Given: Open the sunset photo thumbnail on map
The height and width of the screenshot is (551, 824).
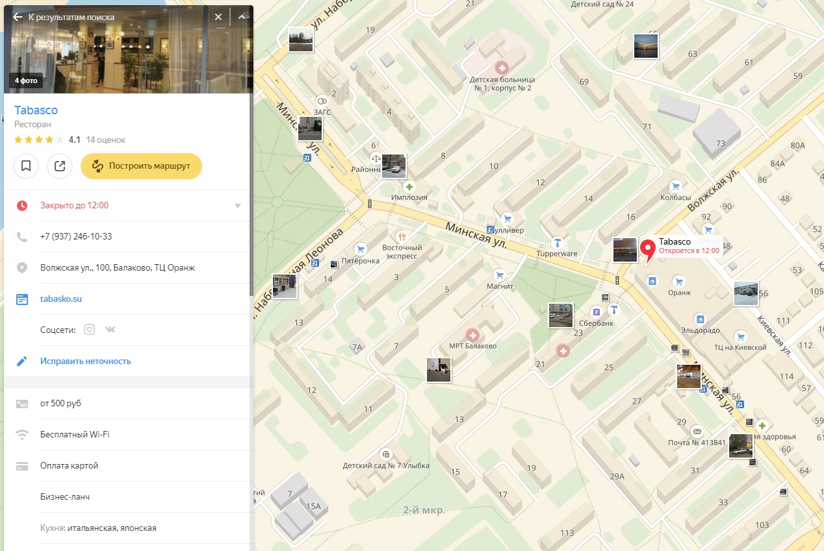Looking at the screenshot, I should point(646,46).
